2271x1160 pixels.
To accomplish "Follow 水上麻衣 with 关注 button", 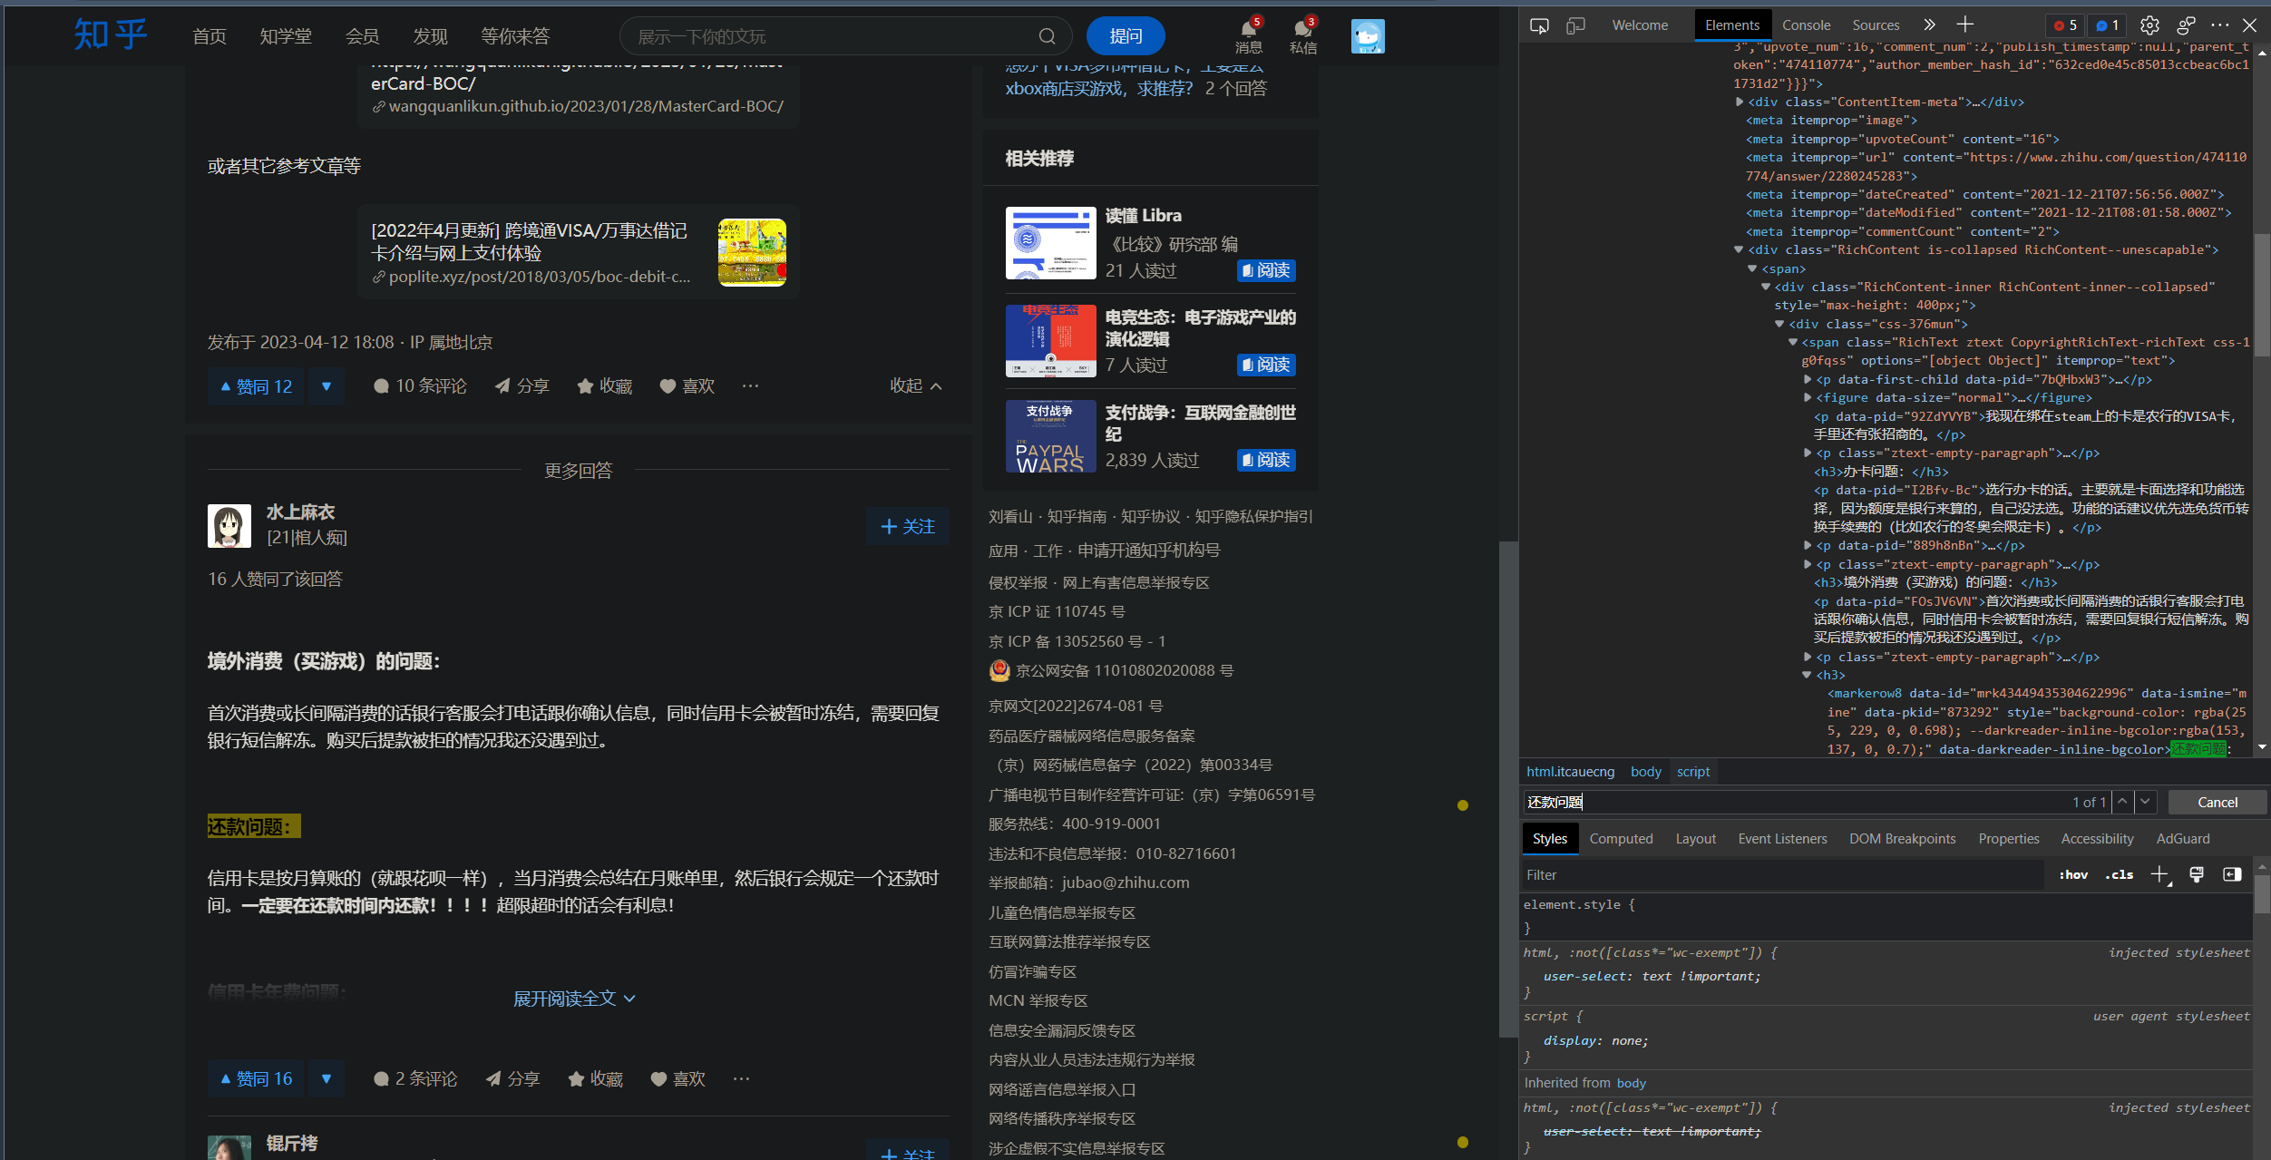I will 907,527.
